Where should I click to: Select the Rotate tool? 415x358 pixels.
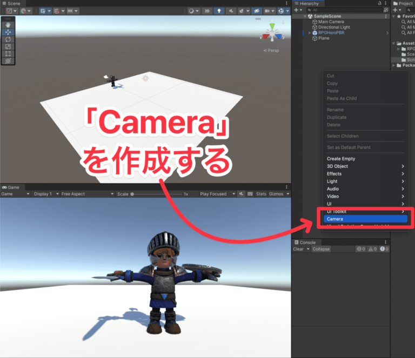click(8, 39)
